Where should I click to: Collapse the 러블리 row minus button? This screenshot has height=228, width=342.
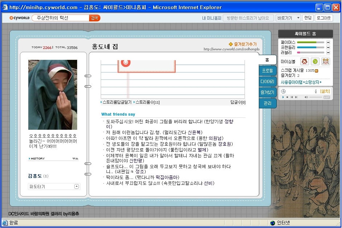click(x=328, y=52)
